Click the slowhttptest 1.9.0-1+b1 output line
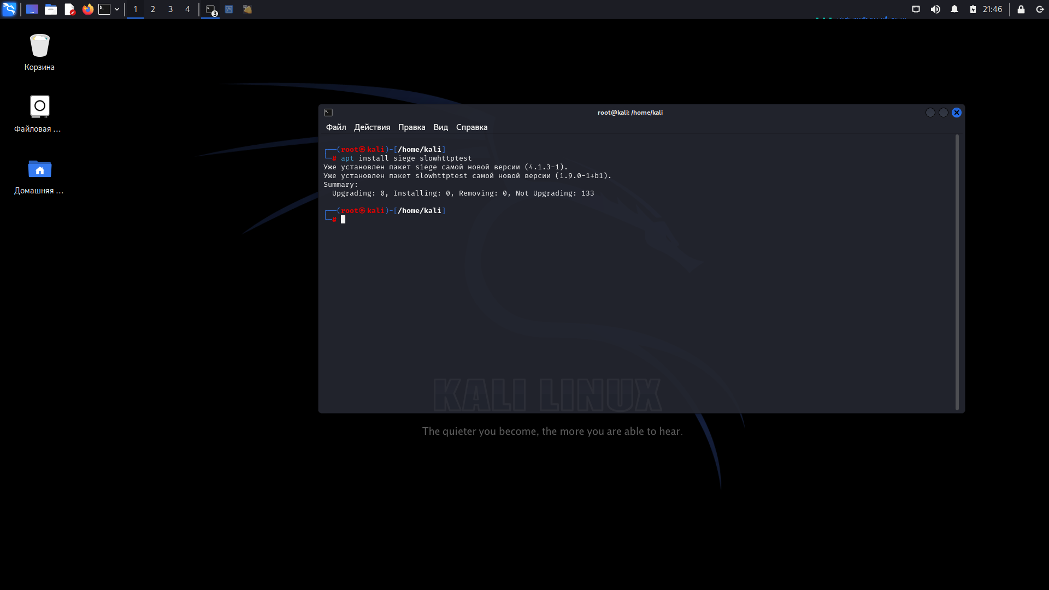The image size is (1049, 590). 468,176
